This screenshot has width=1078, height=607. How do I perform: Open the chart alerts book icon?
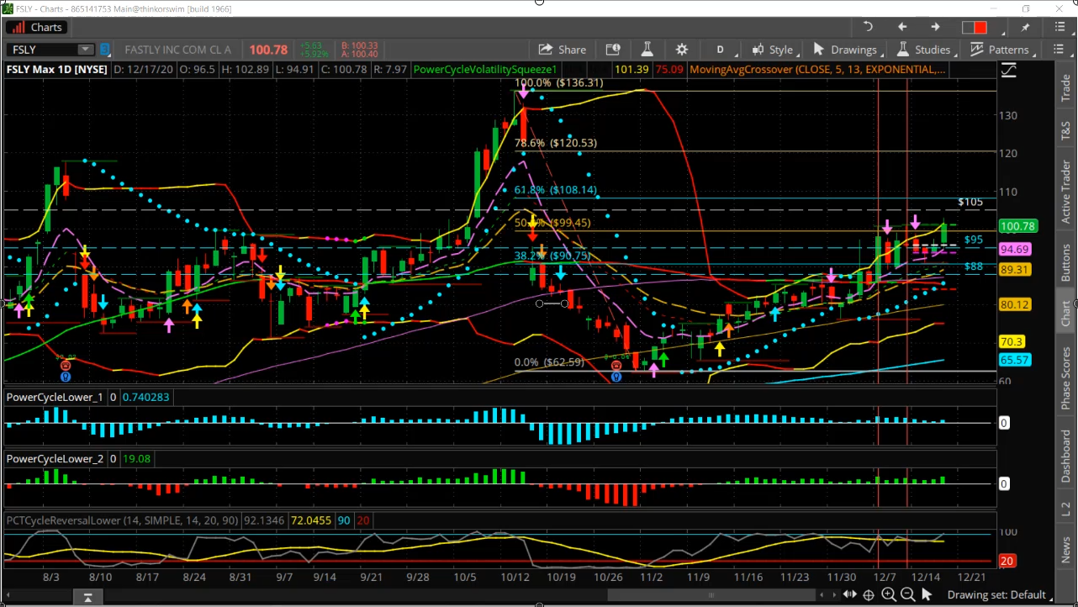coord(613,50)
